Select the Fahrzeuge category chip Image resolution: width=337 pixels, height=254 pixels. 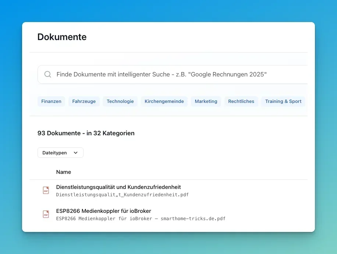point(84,101)
